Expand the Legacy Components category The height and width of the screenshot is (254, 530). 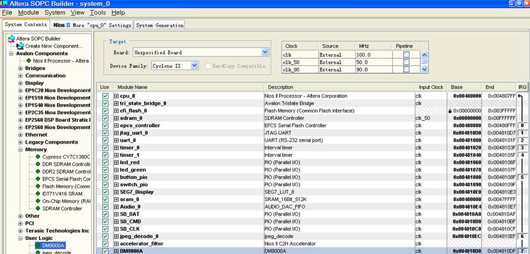coord(20,142)
